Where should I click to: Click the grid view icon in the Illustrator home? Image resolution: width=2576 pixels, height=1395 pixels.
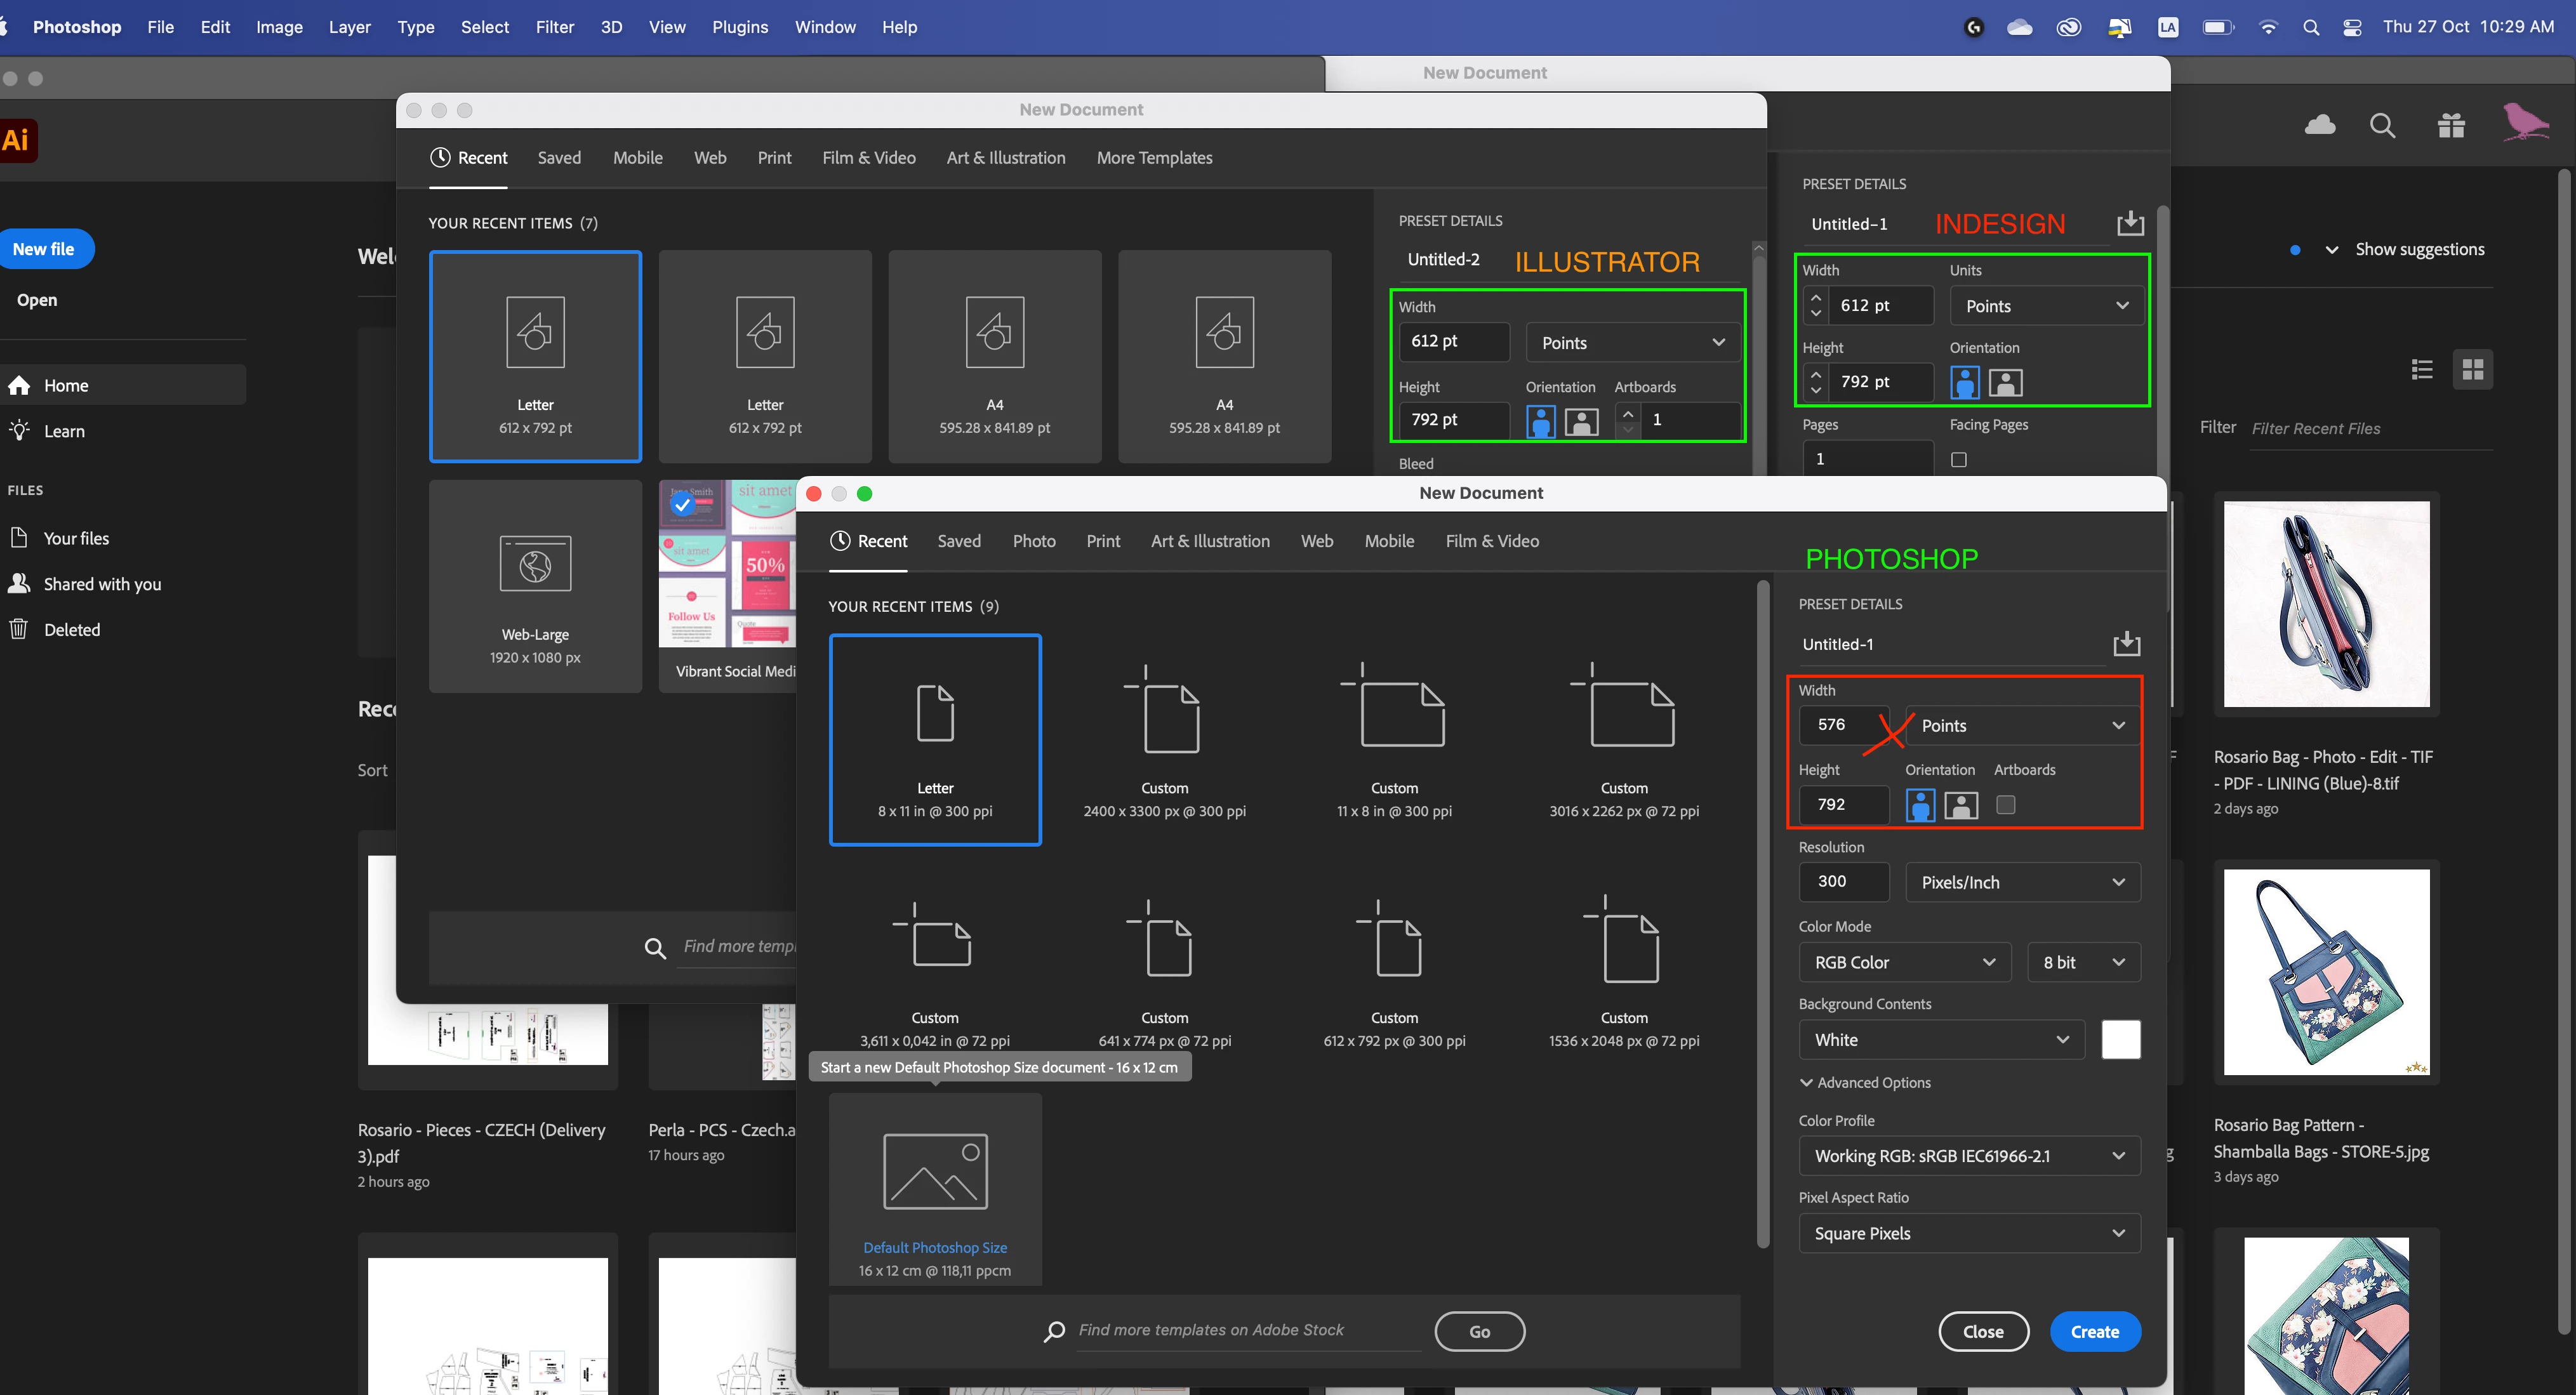click(2472, 370)
